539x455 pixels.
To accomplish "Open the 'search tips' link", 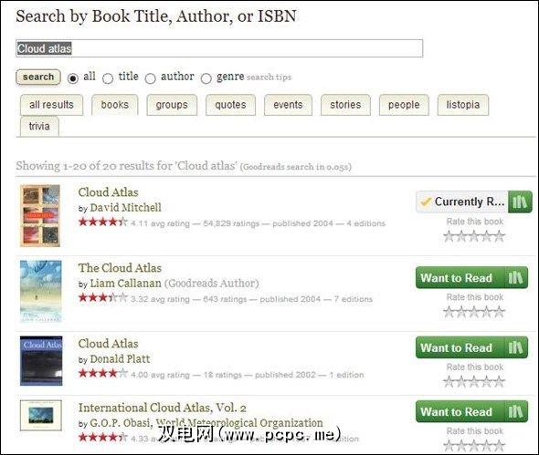I will [x=269, y=78].
